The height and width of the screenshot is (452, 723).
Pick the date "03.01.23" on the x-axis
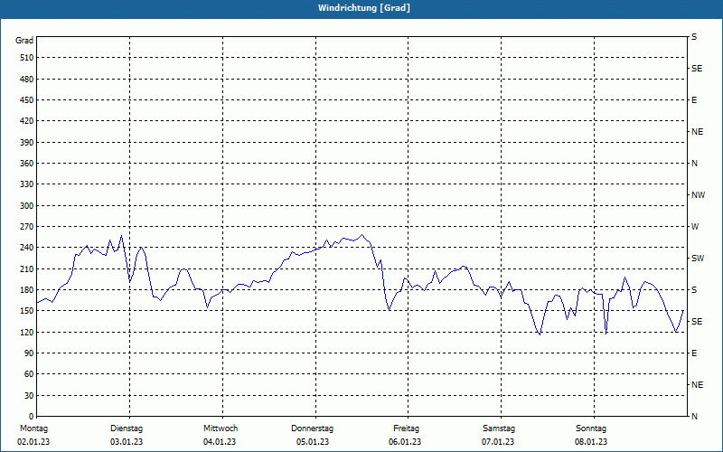coord(127,442)
